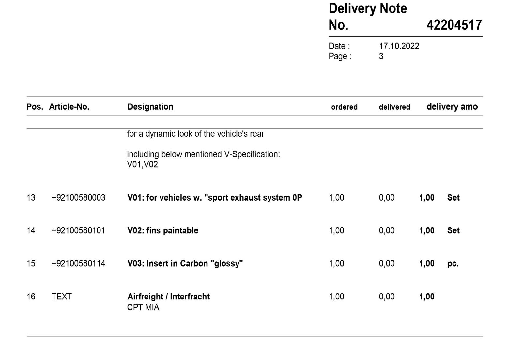522x347 pixels.
Task: Click the V02: fins paintable designation
Action: (x=162, y=230)
